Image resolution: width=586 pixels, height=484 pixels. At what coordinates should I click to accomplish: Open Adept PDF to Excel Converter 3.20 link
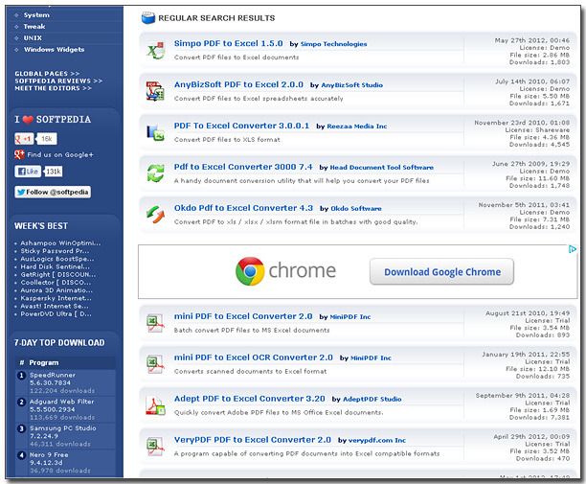249,399
